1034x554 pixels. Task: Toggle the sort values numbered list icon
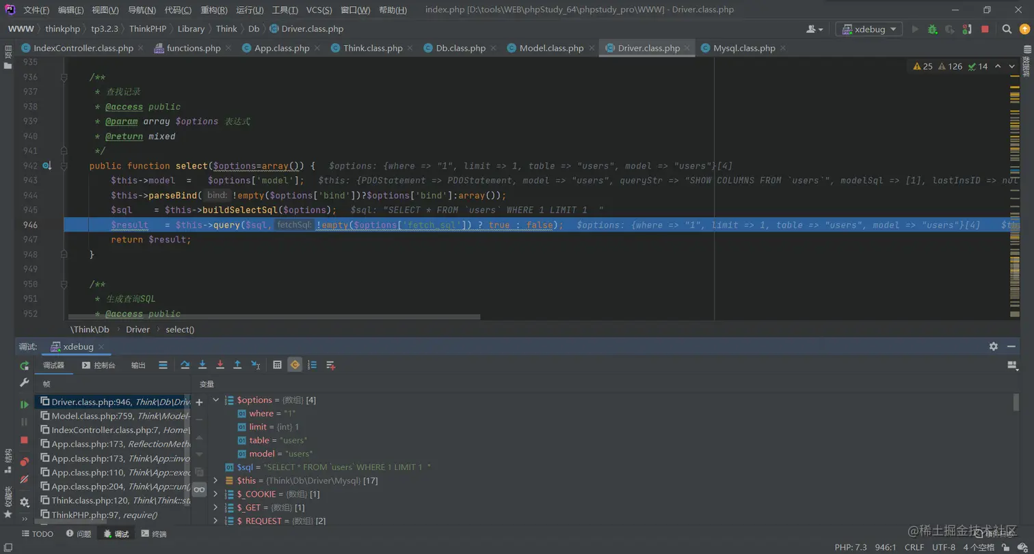pos(313,365)
